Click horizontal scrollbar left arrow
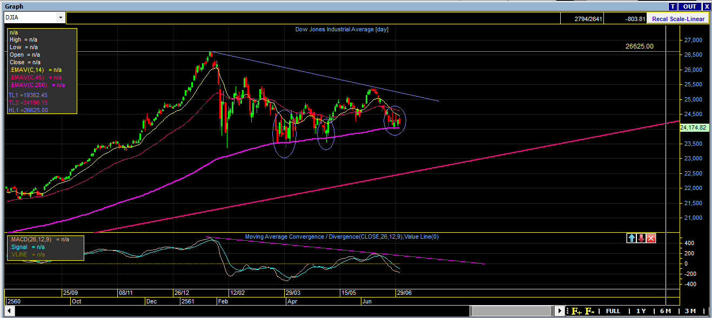Screen dimensions: 712x318 (x=9, y=311)
